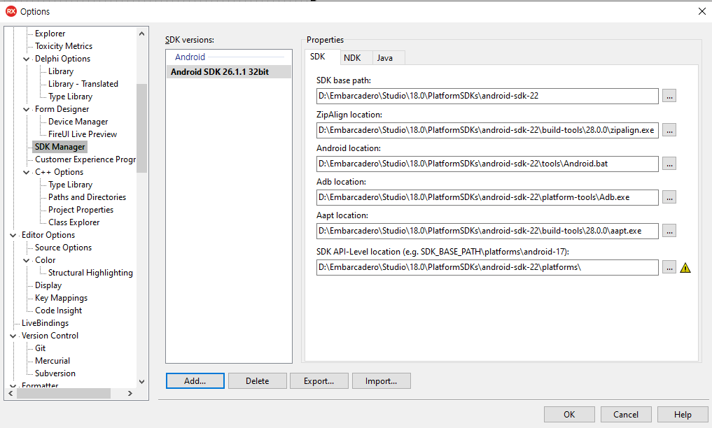The width and height of the screenshot is (712, 428).
Task: Click the Add button to create an SDK
Action: point(195,380)
